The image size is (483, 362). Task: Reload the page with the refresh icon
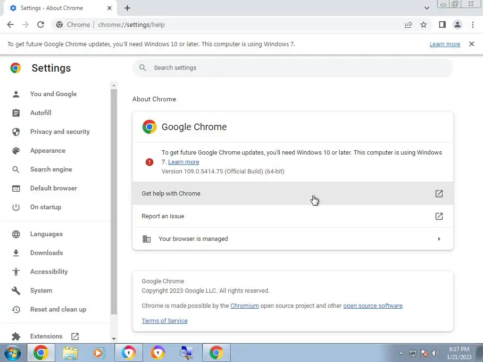click(x=41, y=25)
